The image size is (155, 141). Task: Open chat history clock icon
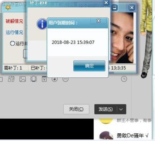point(124,79)
